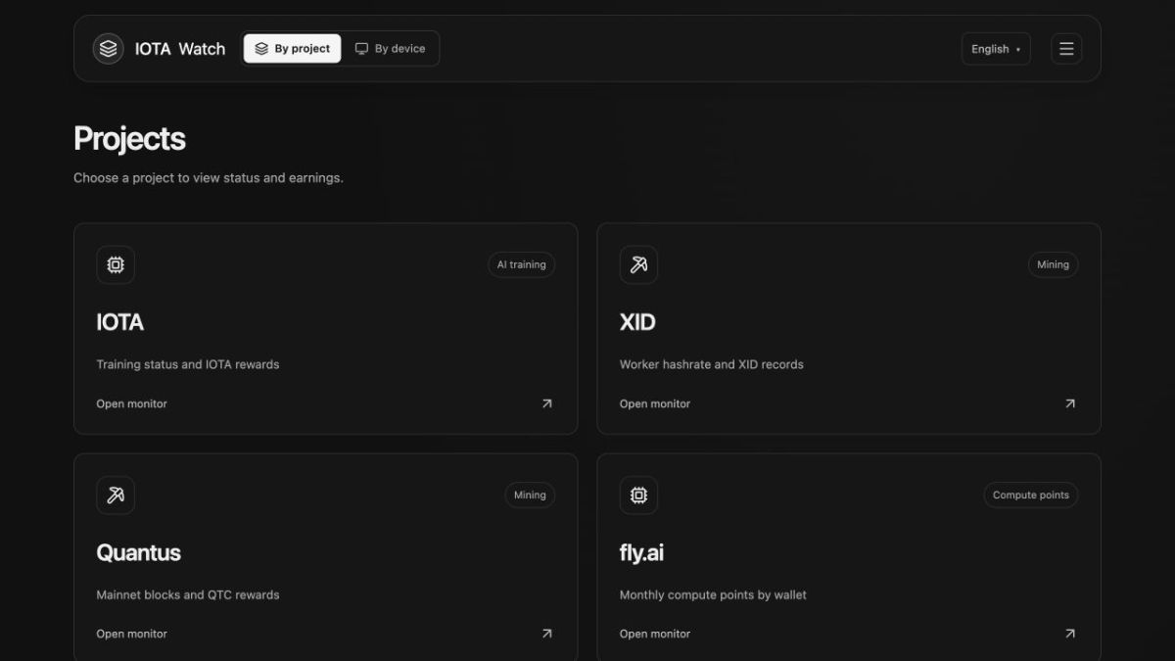Click the Compute points badge
1175x661 pixels.
pyautogui.click(x=1030, y=495)
